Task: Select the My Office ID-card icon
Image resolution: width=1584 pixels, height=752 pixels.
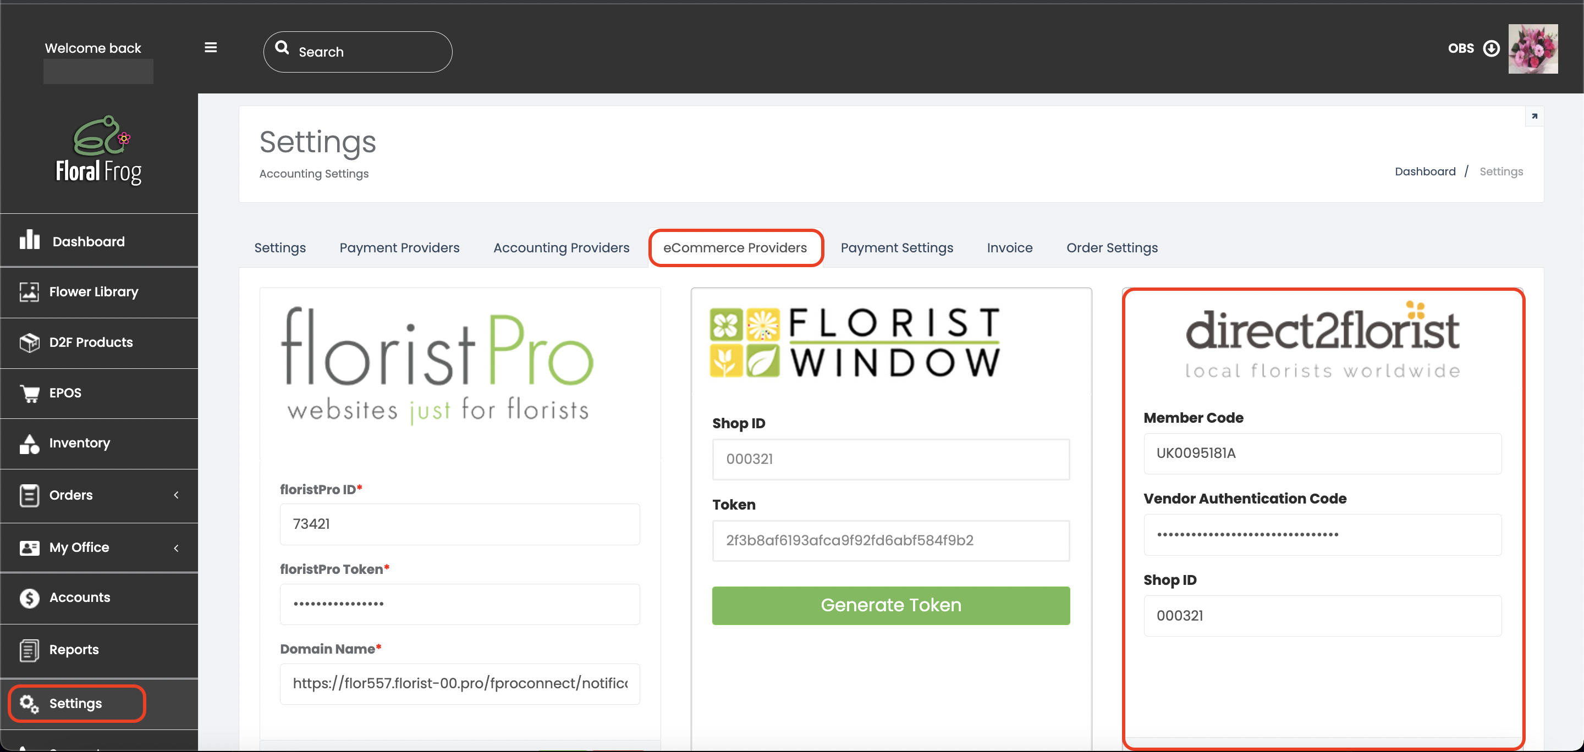Action: tap(30, 547)
